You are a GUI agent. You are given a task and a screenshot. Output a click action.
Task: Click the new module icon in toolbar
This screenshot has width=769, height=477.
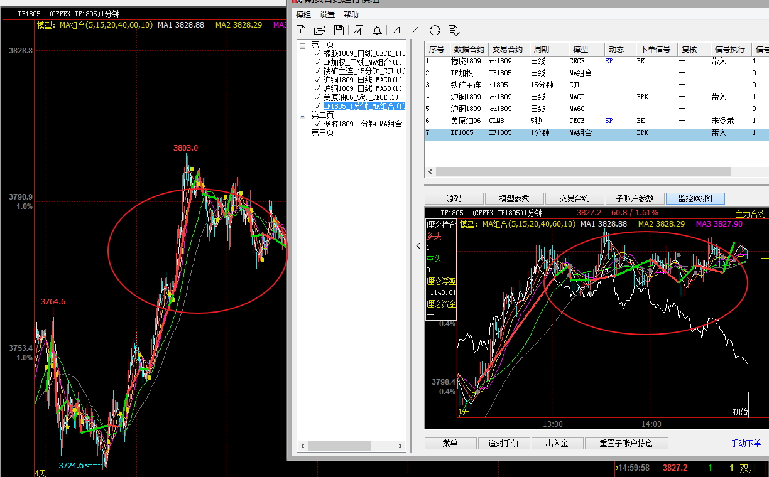(301, 30)
